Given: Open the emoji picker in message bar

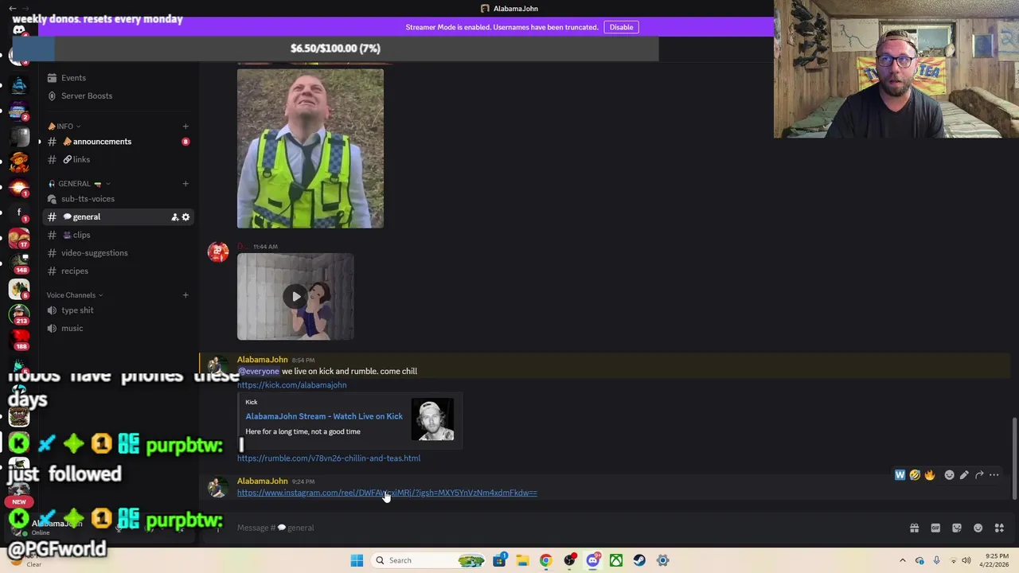Looking at the screenshot, I should [x=978, y=528].
